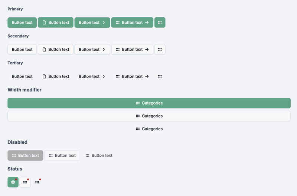Click the primary text-only green button
This screenshot has width=297, height=196.
(x=22, y=23)
